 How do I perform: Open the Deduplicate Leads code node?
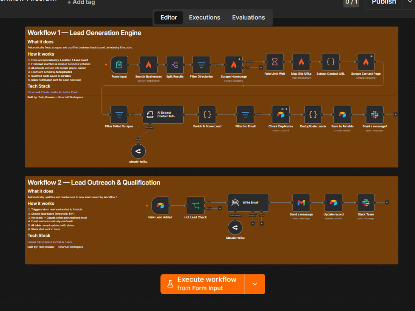(313, 114)
